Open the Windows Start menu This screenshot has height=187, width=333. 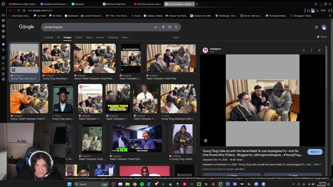69,184
